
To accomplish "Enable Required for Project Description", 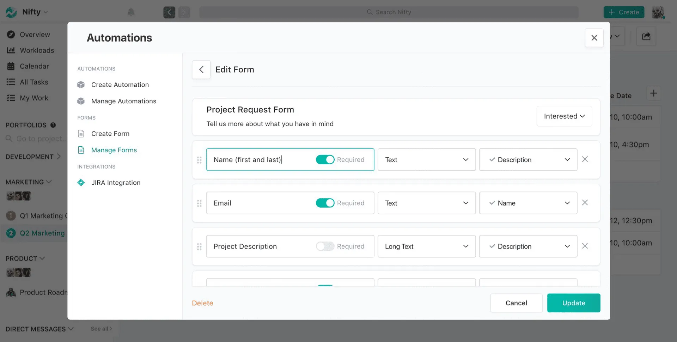I will tap(325, 246).
